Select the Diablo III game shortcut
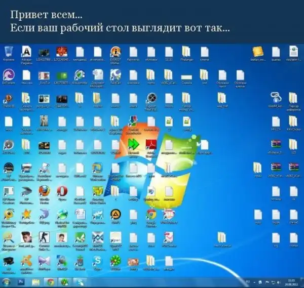Screen dimensions: 304x288 click(9, 98)
